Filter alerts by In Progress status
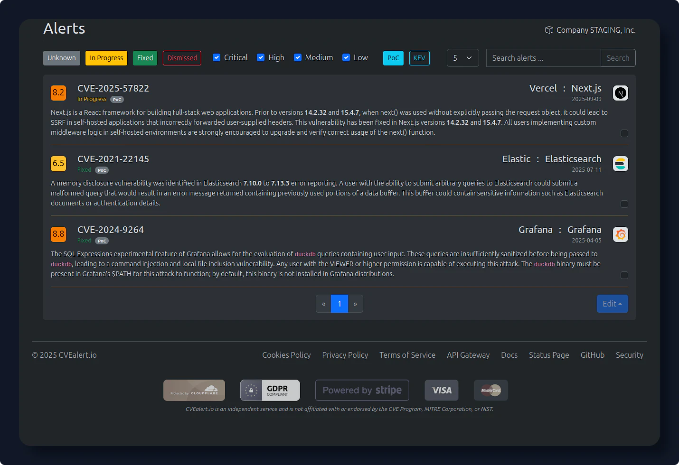Image resolution: width=679 pixels, height=465 pixels. pos(106,58)
